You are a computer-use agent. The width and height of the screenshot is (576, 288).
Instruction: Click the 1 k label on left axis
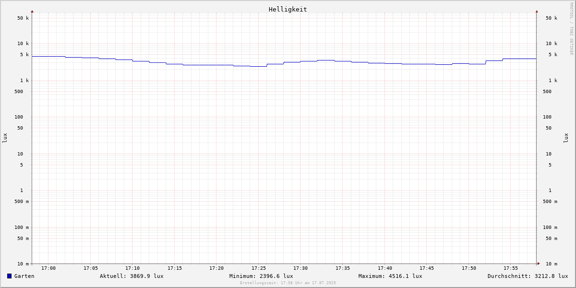pos(24,81)
